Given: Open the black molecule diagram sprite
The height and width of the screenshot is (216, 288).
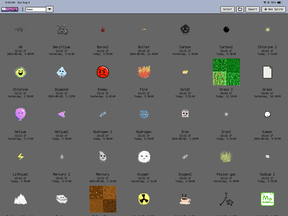Looking at the screenshot, I should tap(226, 199).
